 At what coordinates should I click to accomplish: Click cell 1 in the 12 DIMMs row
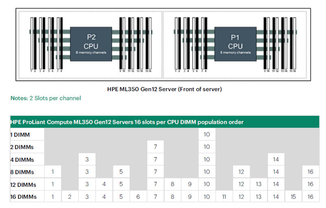pyautogui.click(x=53, y=184)
